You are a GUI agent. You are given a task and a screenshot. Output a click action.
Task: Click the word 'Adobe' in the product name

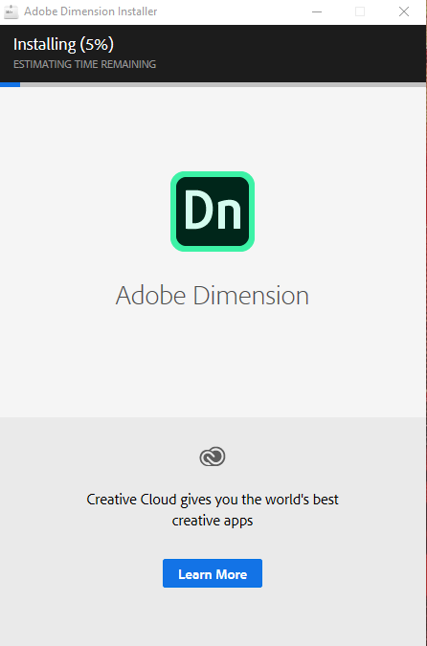pos(151,296)
